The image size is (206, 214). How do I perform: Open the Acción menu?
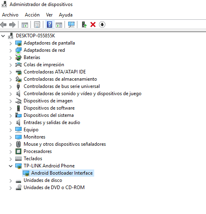click(32, 15)
